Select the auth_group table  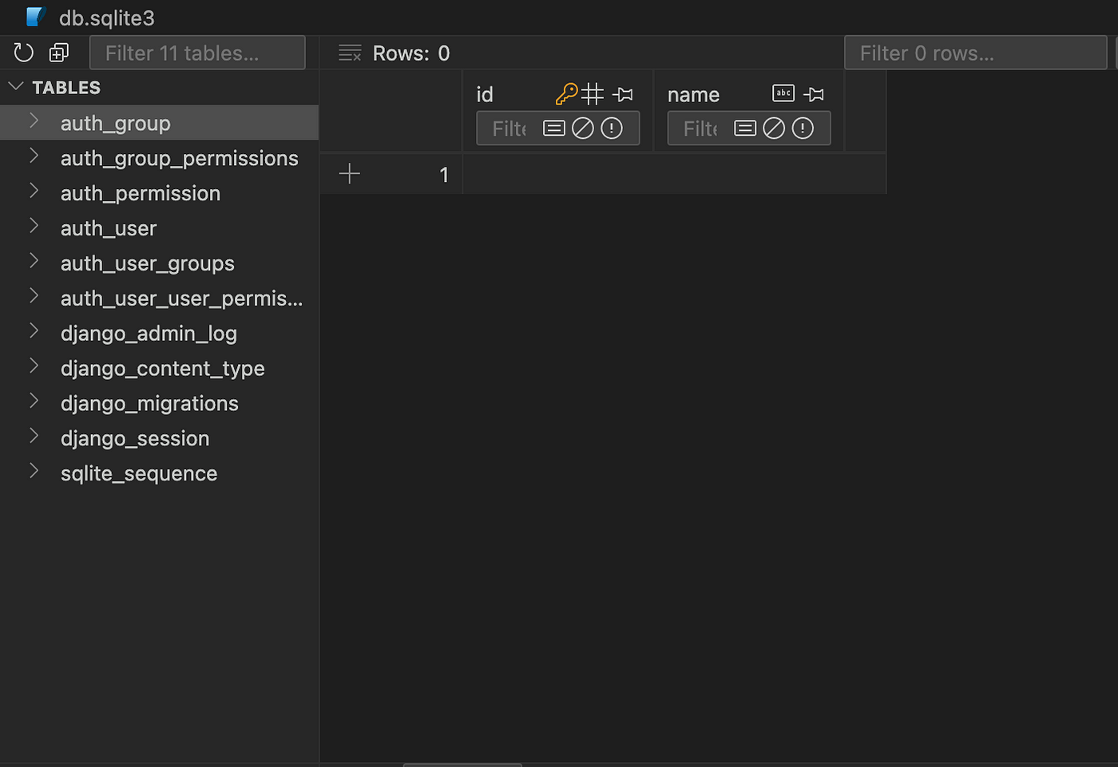[x=159, y=123]
